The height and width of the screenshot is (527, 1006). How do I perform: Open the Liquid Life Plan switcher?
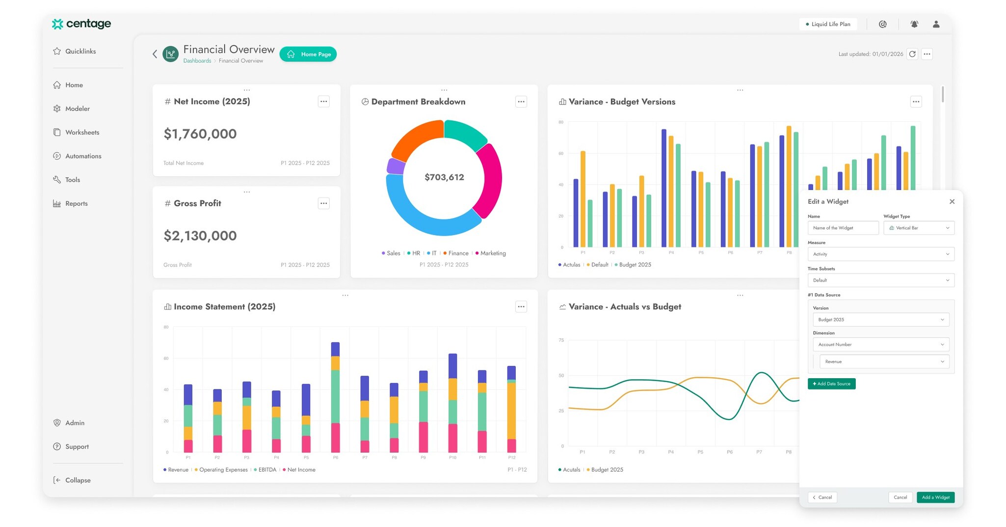pos(828,24)
